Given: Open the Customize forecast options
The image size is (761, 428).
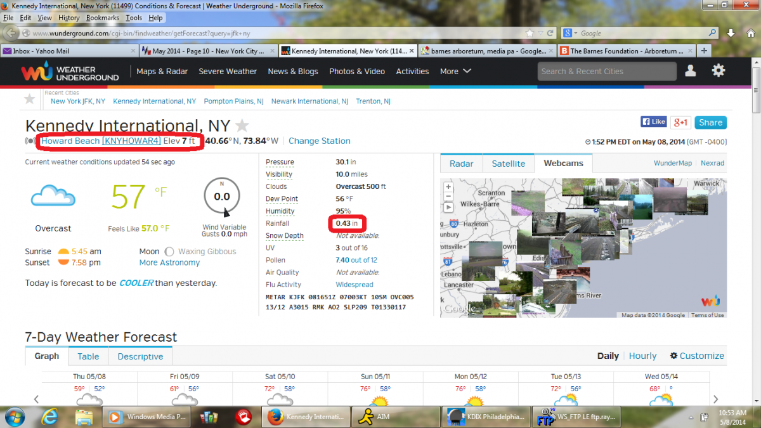Looking at the screenshot, I should [x=697, y=356].
